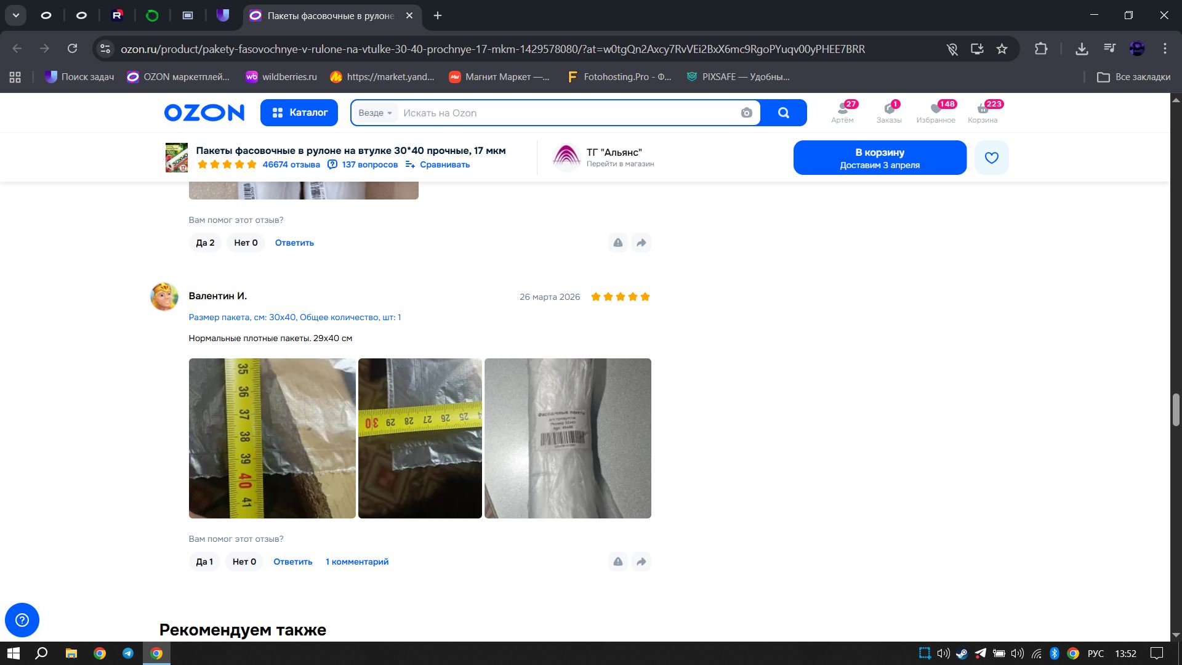
Task: Open the 1 комментарий link
Action: tap(357, 562)
